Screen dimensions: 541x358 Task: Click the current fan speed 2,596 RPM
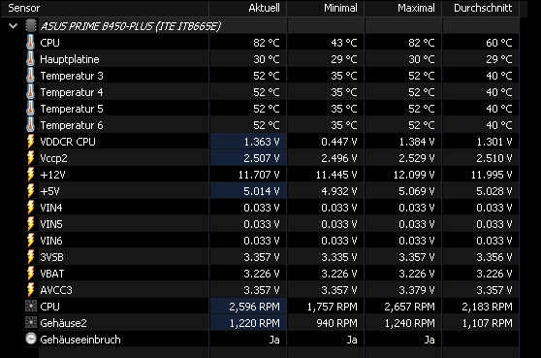tap(255, 307)
